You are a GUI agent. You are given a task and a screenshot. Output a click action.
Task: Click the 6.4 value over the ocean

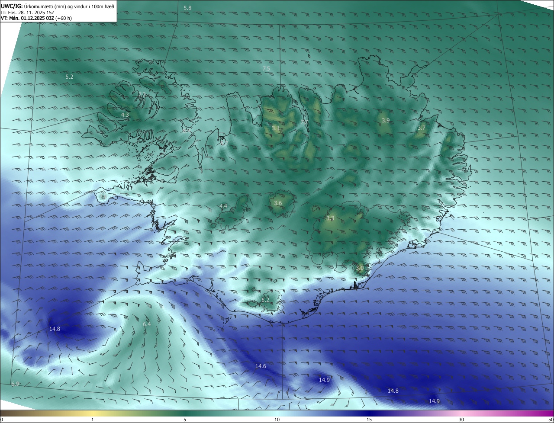147,324
